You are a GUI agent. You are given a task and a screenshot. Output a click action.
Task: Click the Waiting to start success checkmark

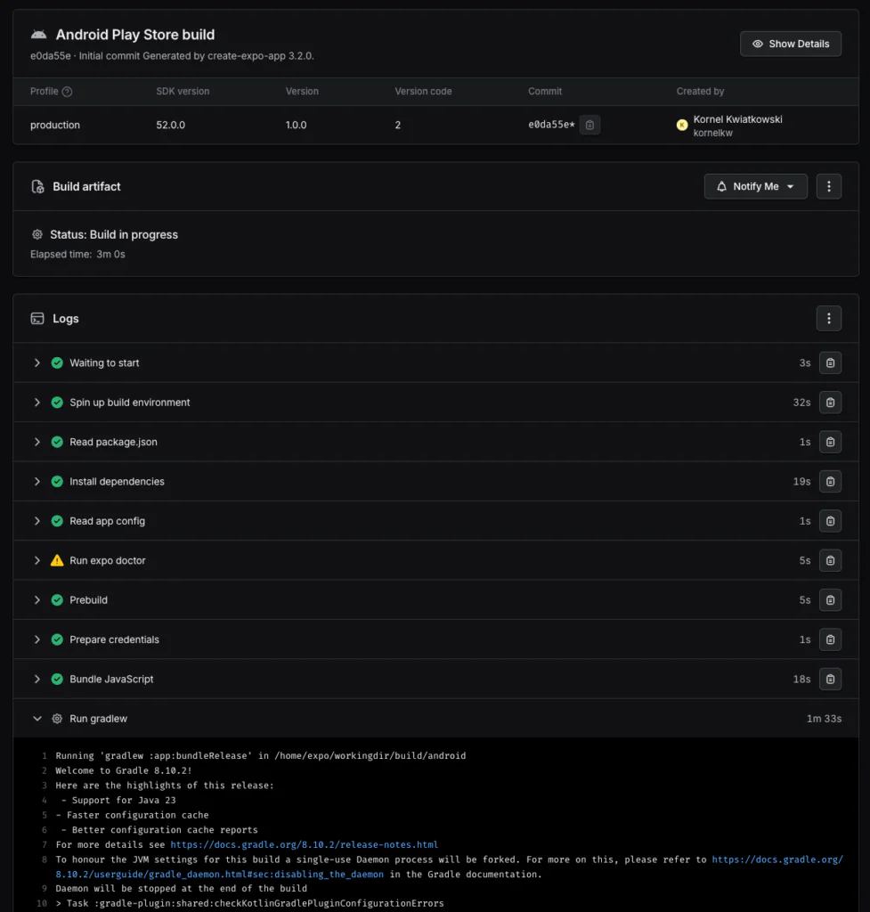coord(57,363)
